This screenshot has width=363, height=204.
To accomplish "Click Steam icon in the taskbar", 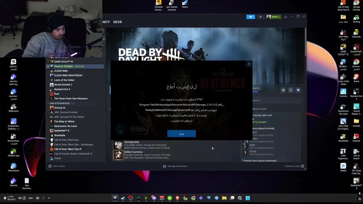I will point(123,198).
